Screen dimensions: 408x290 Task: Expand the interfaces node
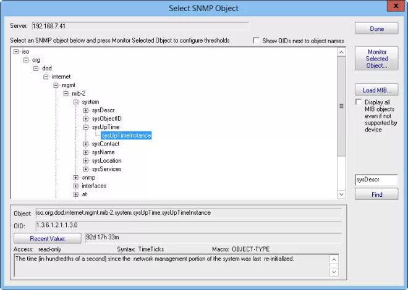76,186
